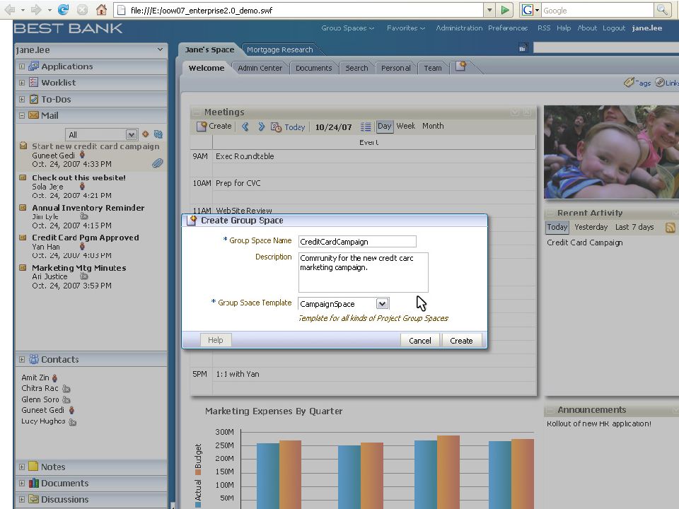Expand the Notes panel
679x509 pixels.
point(22,467)
